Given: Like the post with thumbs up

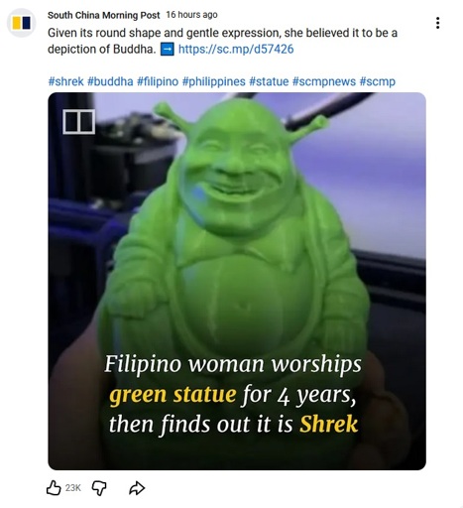Looking at the screenshot, I should click(x=54, y=488).
